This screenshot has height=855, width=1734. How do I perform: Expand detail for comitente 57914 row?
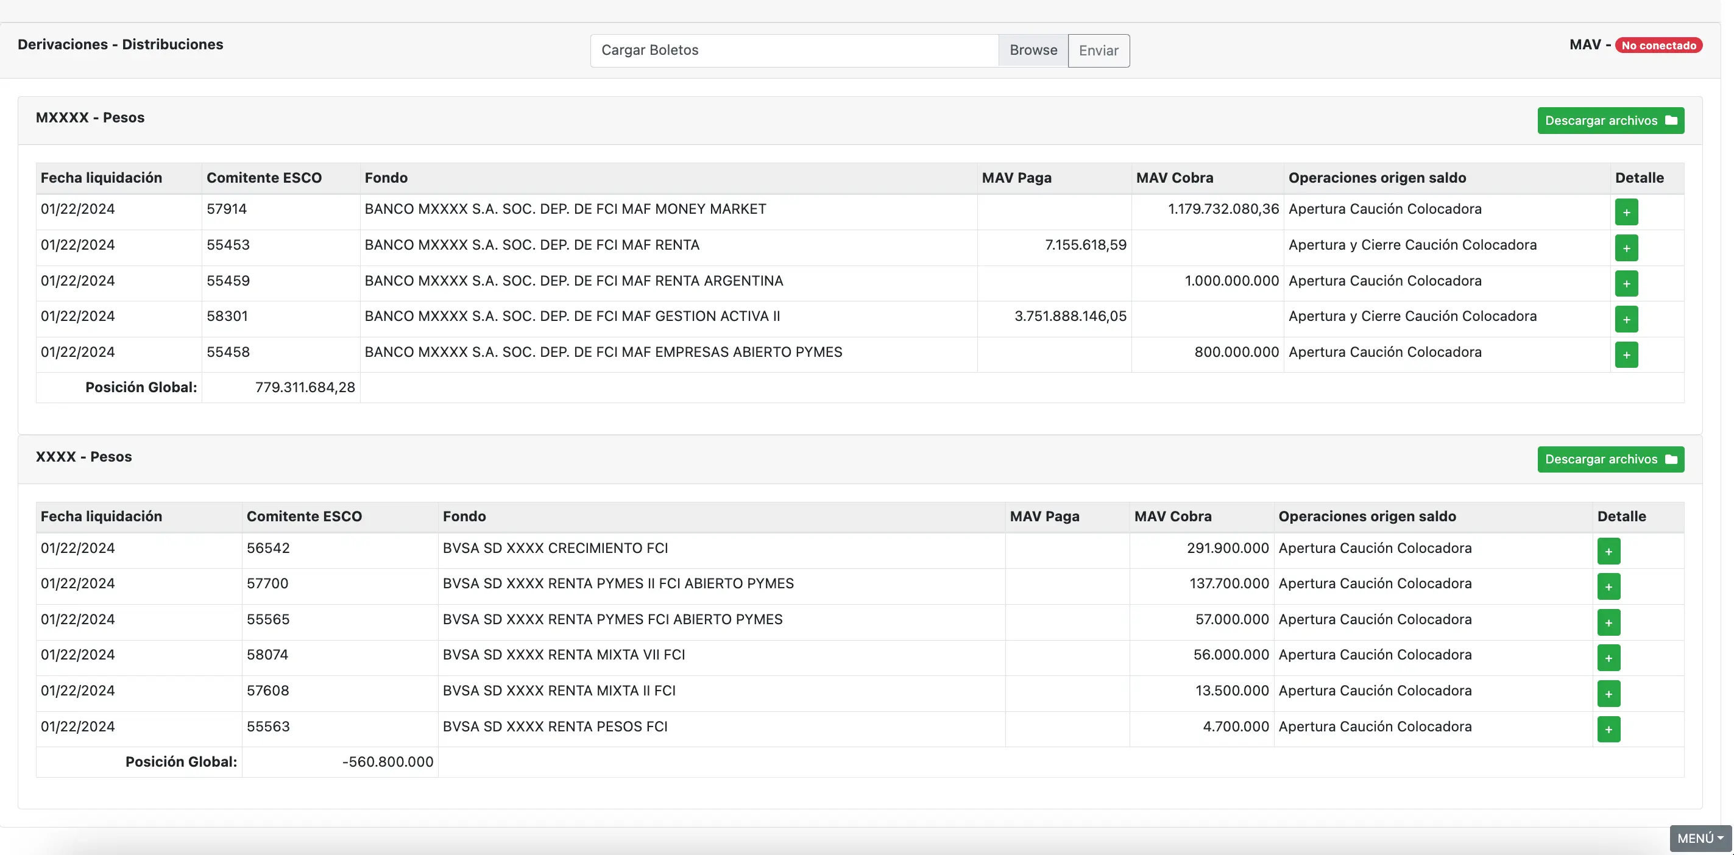(x=1626, y=212)
